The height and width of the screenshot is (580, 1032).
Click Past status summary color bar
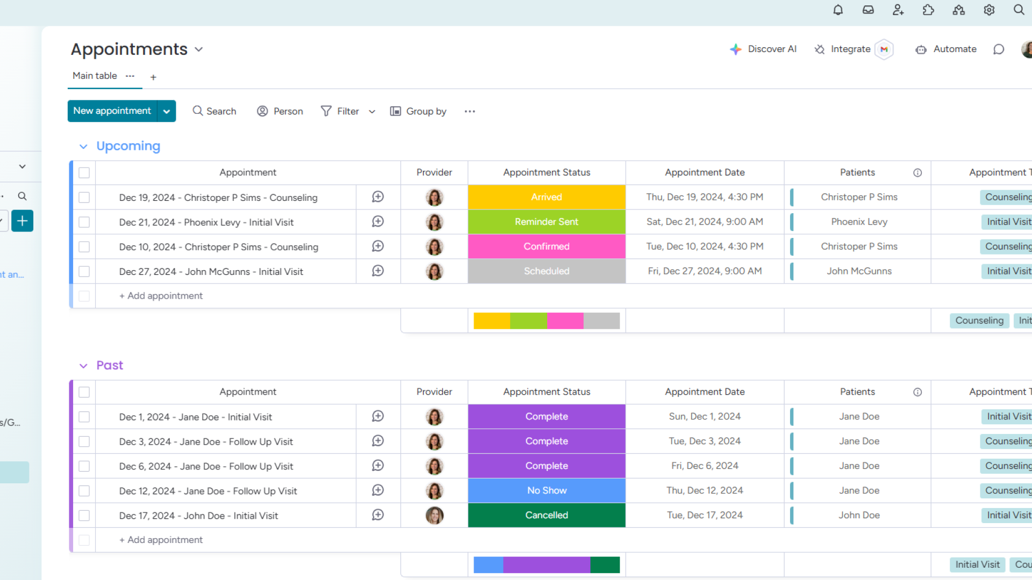[547, 564]
